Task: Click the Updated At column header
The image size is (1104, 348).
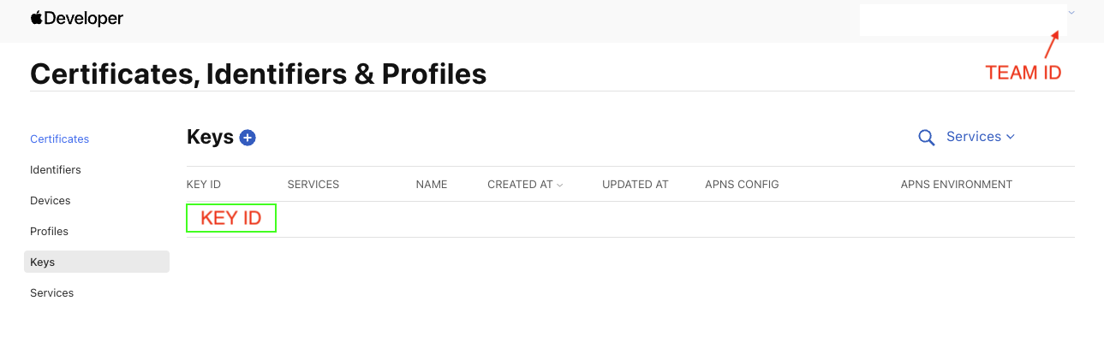Action: (636, 185)
